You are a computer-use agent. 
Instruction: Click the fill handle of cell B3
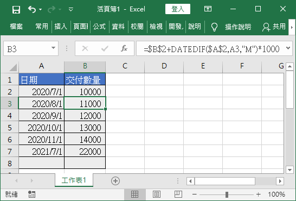coord(105,109)
